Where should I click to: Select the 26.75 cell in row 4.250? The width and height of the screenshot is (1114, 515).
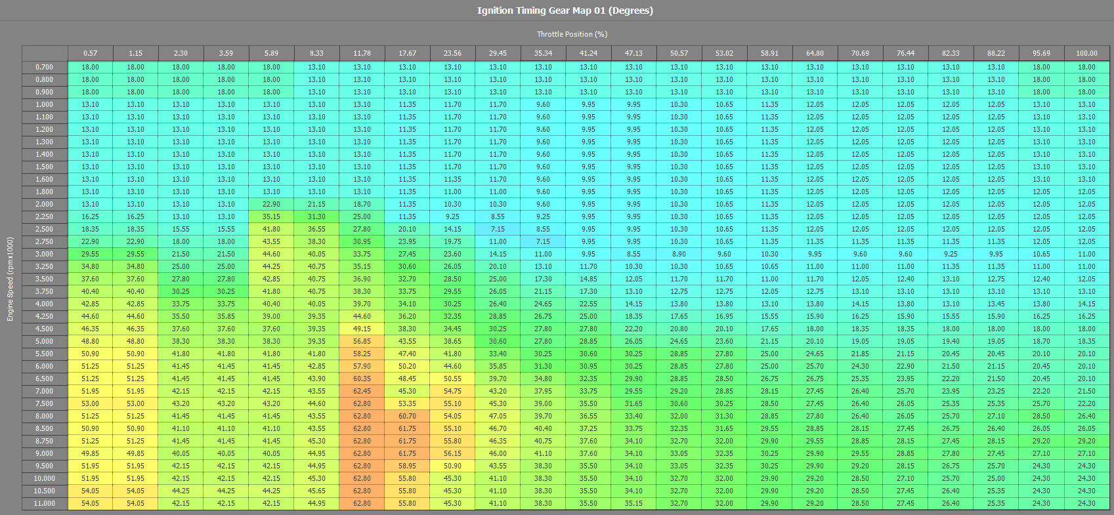[x=544, y=316]
